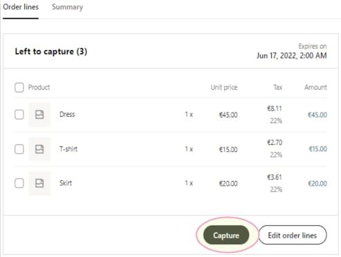Tick the Skirt order line checkbox
The image size is (341, 257).
(19, 183)
